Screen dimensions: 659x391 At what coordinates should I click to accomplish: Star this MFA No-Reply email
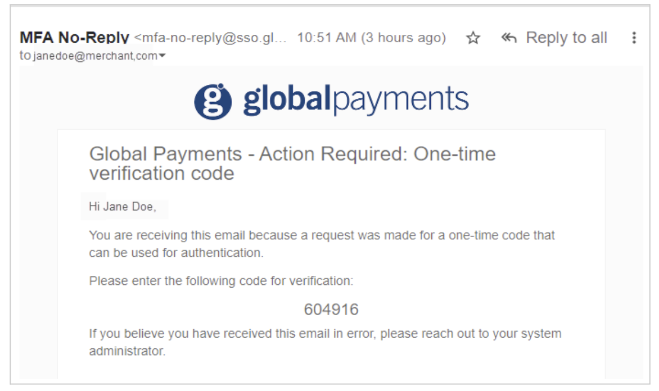(473, 38)
